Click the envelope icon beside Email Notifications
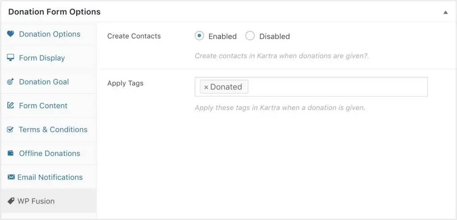Screen dimensions: 457x220 [11, 177]
